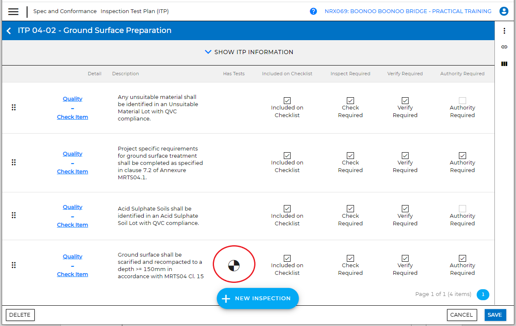Open the hamburger navigation menu
This screenshot has height=326, width=516.
(13, 11)
